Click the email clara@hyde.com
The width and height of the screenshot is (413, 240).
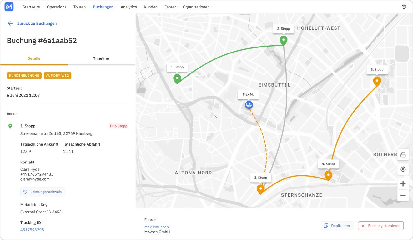[35, 179]
